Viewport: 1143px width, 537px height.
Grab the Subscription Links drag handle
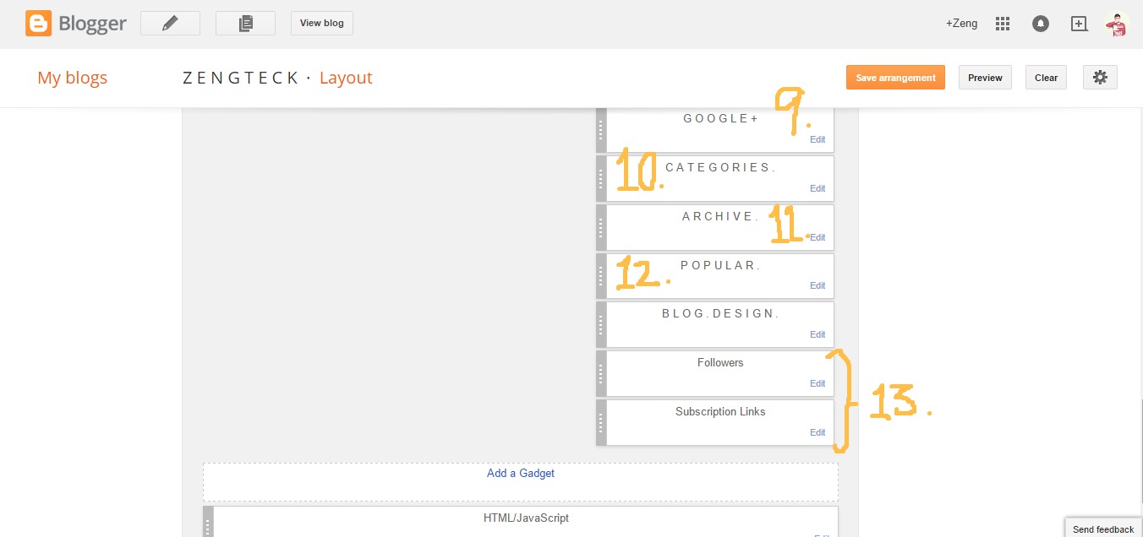click(601, 422)
